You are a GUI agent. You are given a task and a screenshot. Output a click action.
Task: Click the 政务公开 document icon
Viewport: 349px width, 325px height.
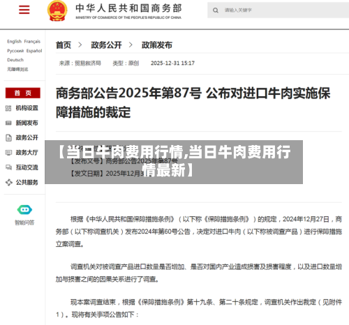pos(8,138)
